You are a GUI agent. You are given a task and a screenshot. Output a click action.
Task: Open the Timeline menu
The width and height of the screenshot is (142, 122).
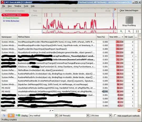click(18, 6)
